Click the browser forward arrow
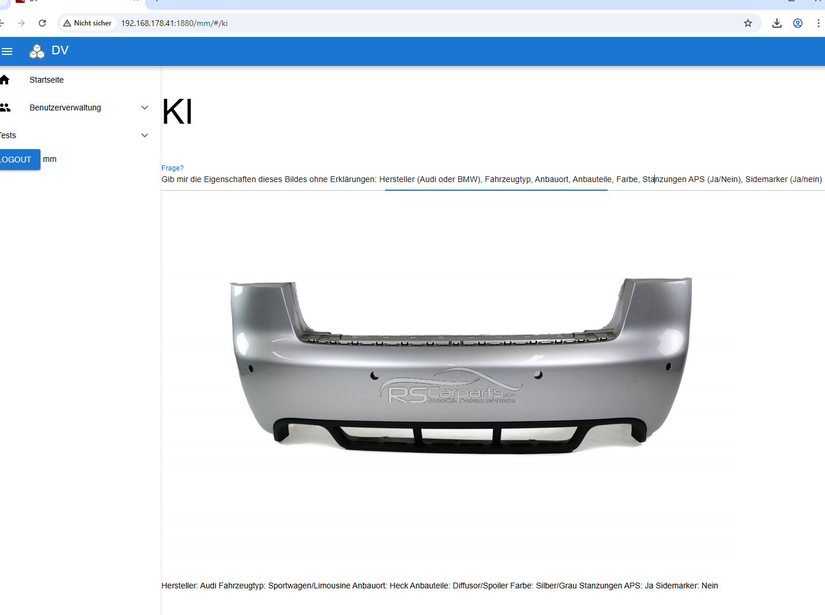The height and width of the screenshot is (615, 825). point(21,23)
